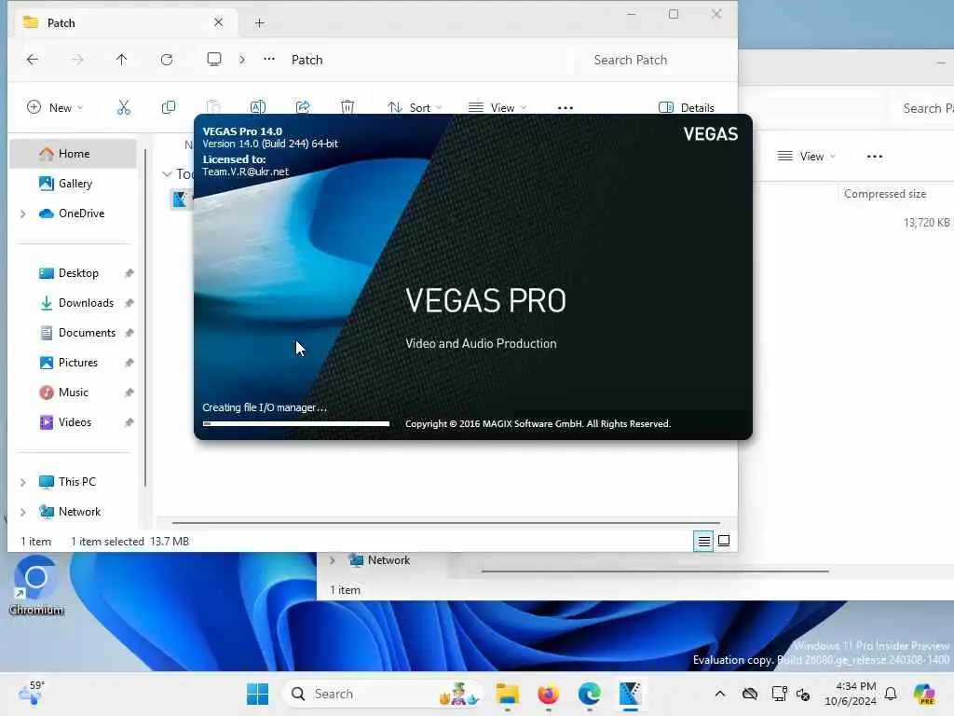This screenshot has height=716, width=954.
Task: Collapse the Today group chevron
Action: (167, 174)
